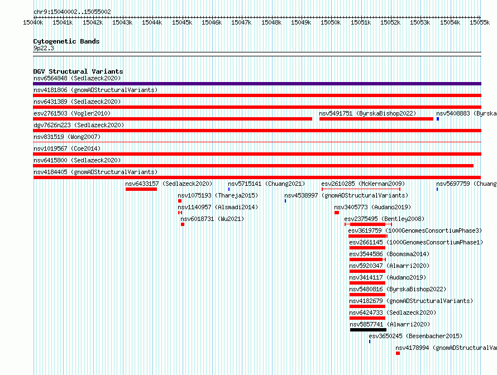Image resolution: width=497 pixels, height=375 pixels.
Task: Click the DGV Structural Variants track title
Action: (x=78, y=71)
